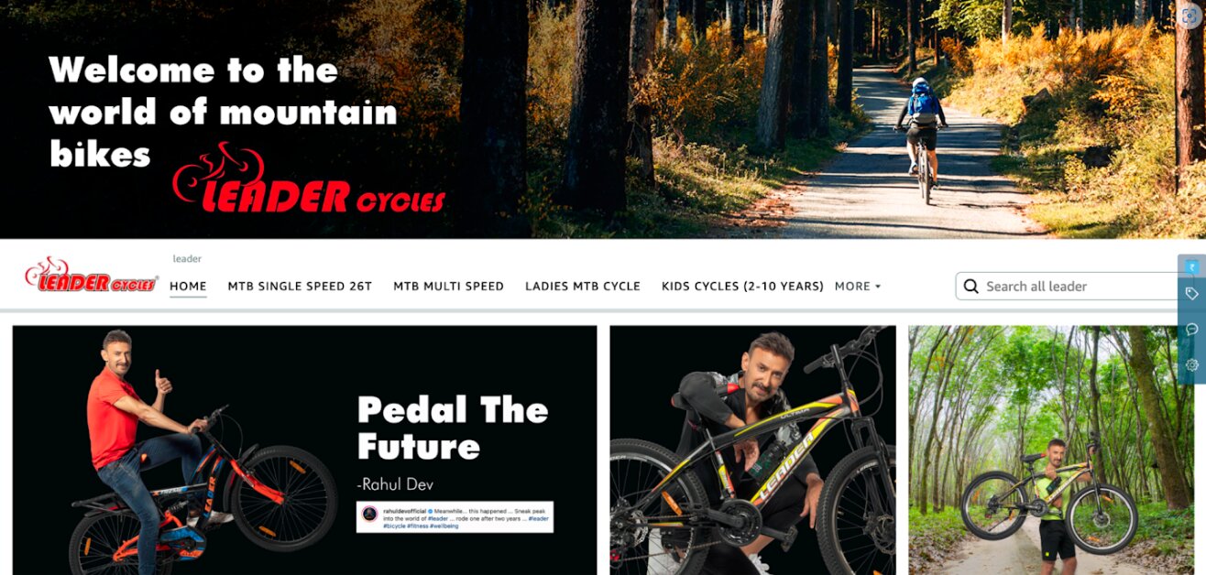Open the Pedal The Future banner
This screenshot has width=1206, height=575.
pos(304,450)
